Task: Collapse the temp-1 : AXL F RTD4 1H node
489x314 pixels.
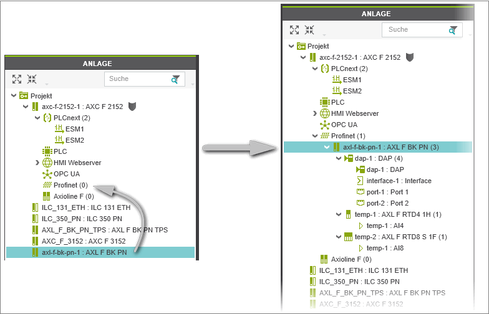Action: 339,214
